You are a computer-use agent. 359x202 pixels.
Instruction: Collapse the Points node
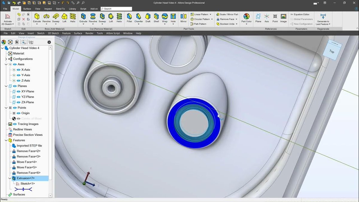6,108
